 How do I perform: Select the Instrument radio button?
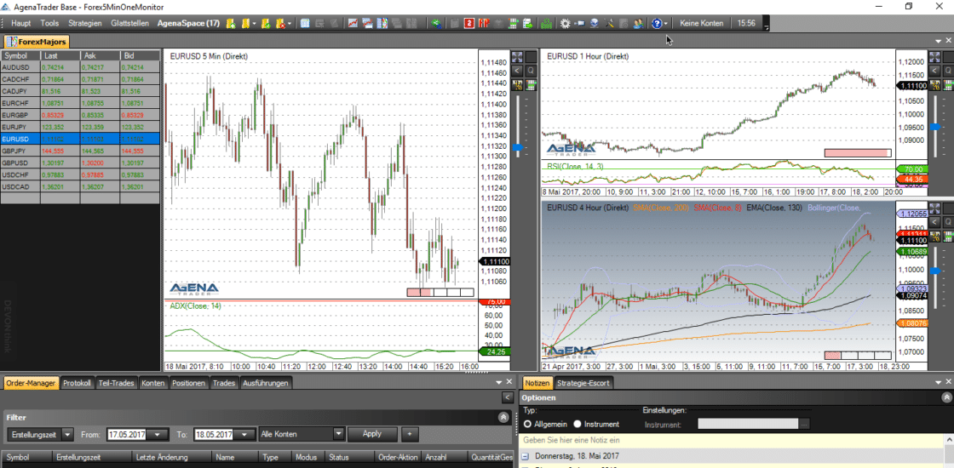pos(578,424)
